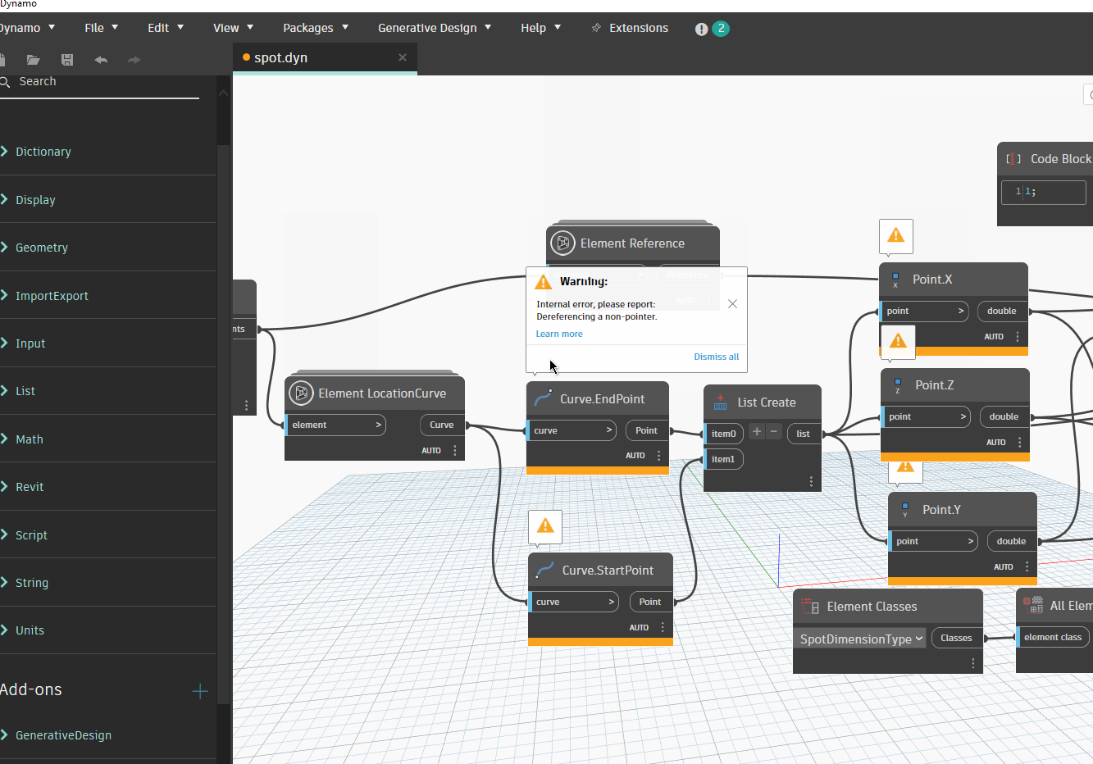Open the SpotDimensionType dropdown
The width and height of the screenshot is (1093, 764).
click(859, 639)
